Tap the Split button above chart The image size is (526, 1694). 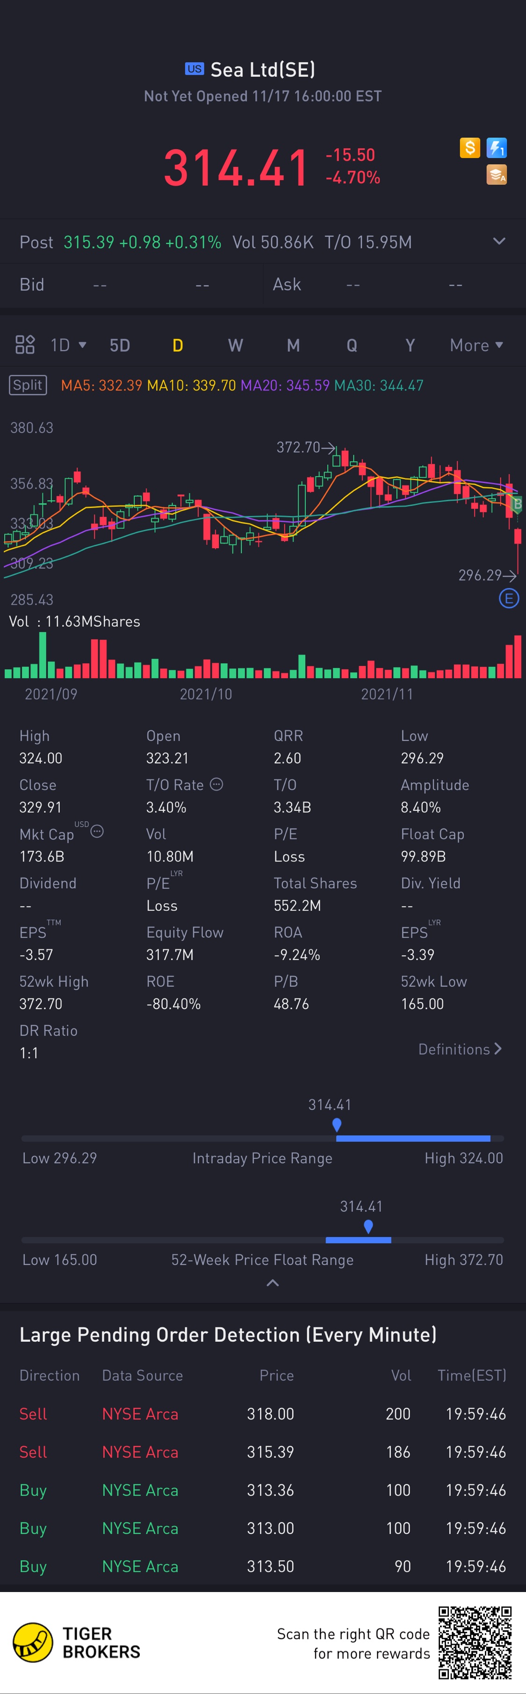[x=28, y=385]
